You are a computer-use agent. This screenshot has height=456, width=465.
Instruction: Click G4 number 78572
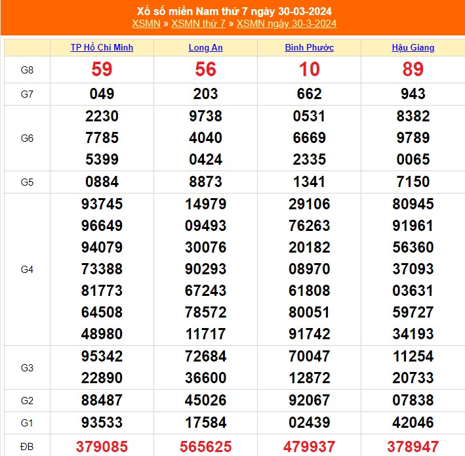(x=205, y=312)
